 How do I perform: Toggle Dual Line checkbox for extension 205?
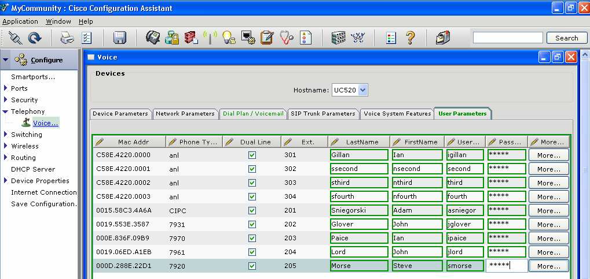click(x=252, y=266)
